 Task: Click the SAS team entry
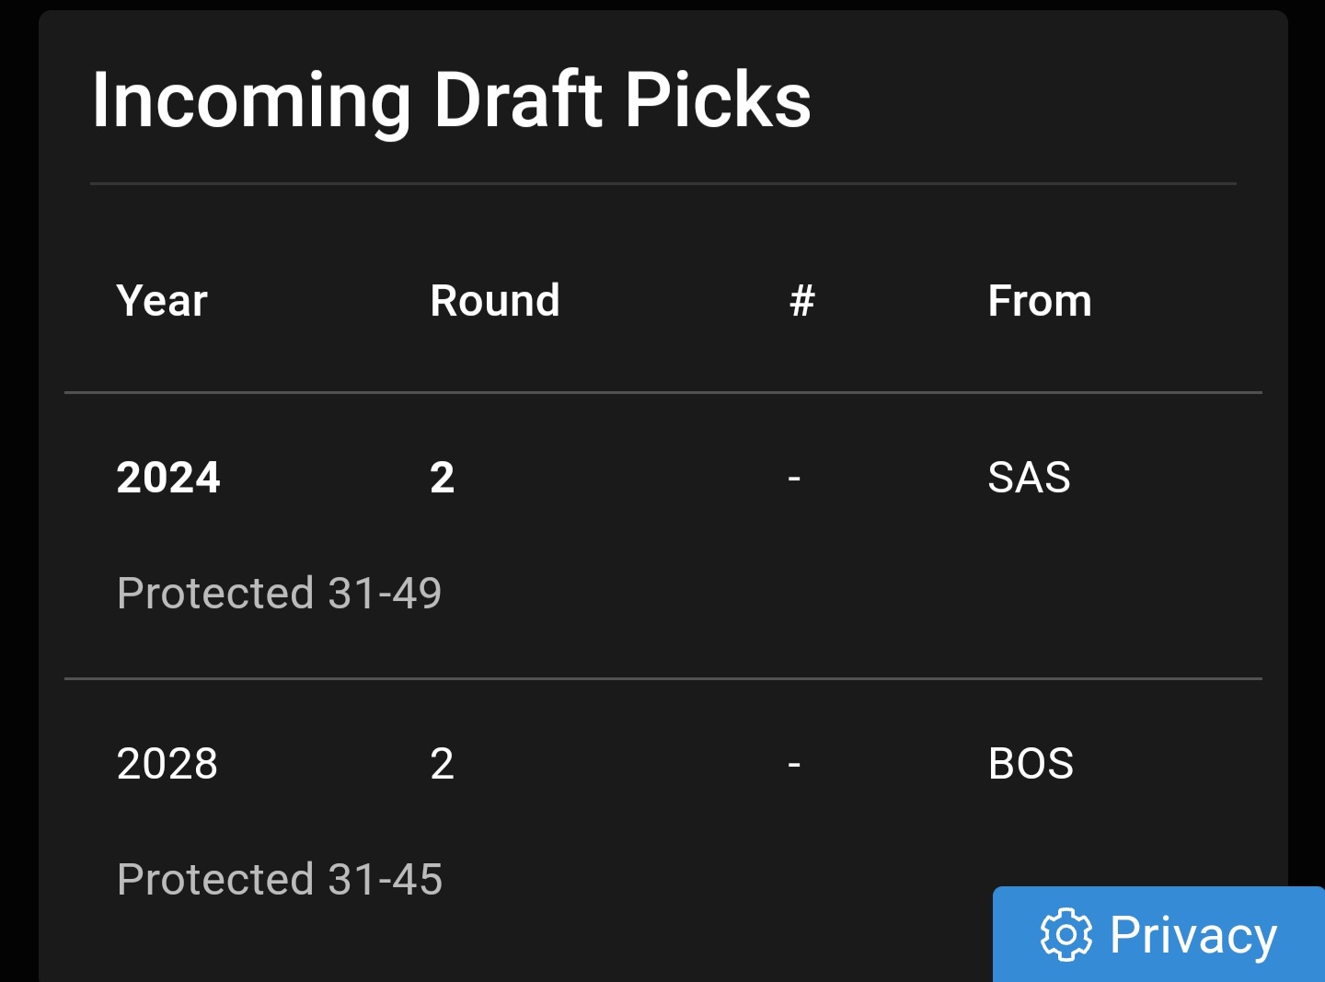(x=1029, y=478)
